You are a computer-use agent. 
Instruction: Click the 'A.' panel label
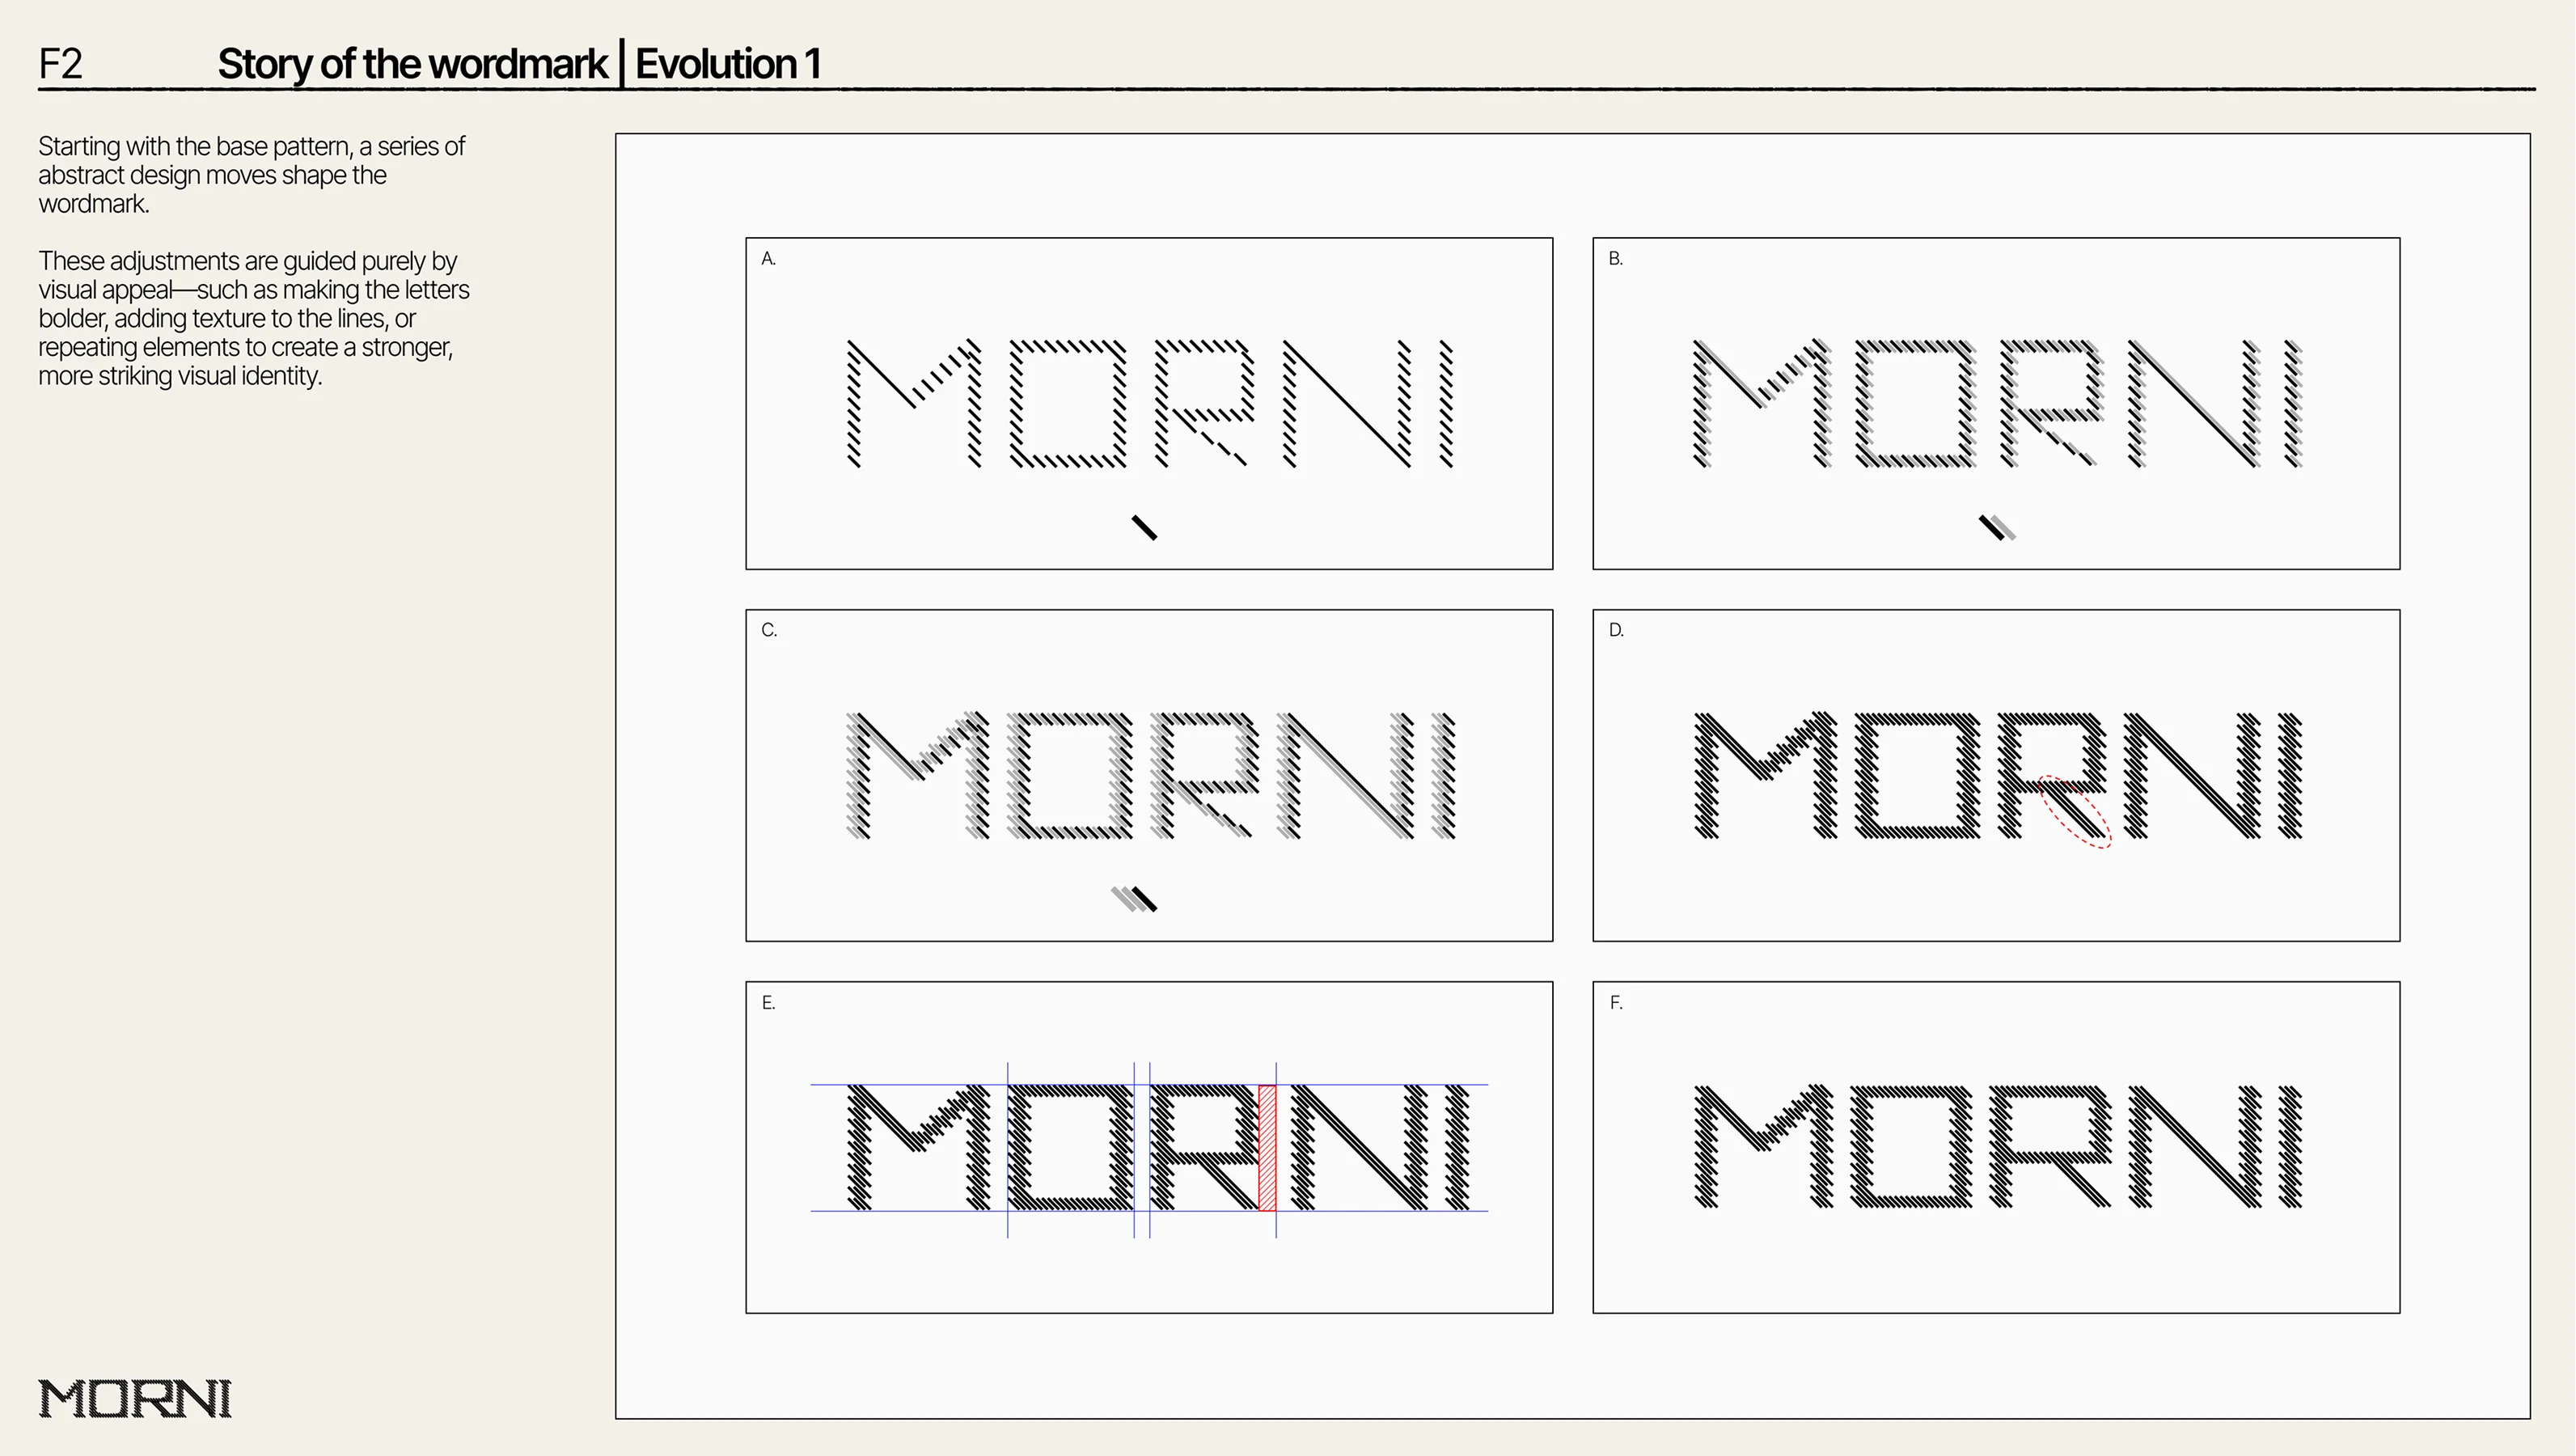[768, 259]
